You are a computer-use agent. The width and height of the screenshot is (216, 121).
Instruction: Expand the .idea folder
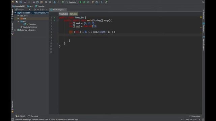pyautogui.click(x=18, y=16)
